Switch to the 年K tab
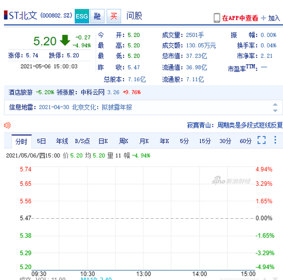The height and width of the screenshot is (280, 283). pyautogui.click(x=164, y=141)
